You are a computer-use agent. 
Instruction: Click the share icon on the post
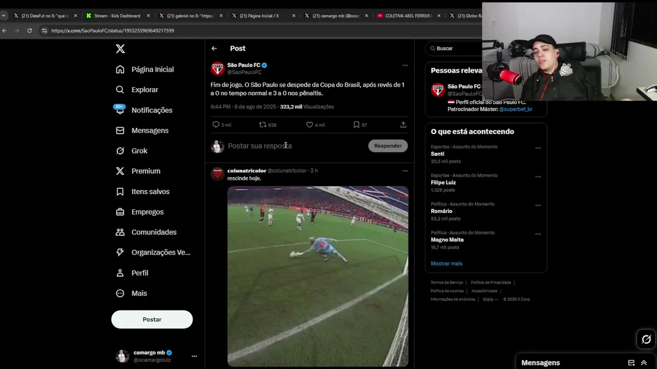coord(403,125)
